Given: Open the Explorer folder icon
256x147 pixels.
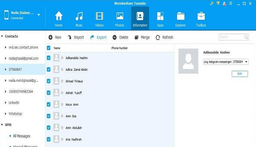Looking at the screenshot, I should pyautogui.click(x=180, y=17).
